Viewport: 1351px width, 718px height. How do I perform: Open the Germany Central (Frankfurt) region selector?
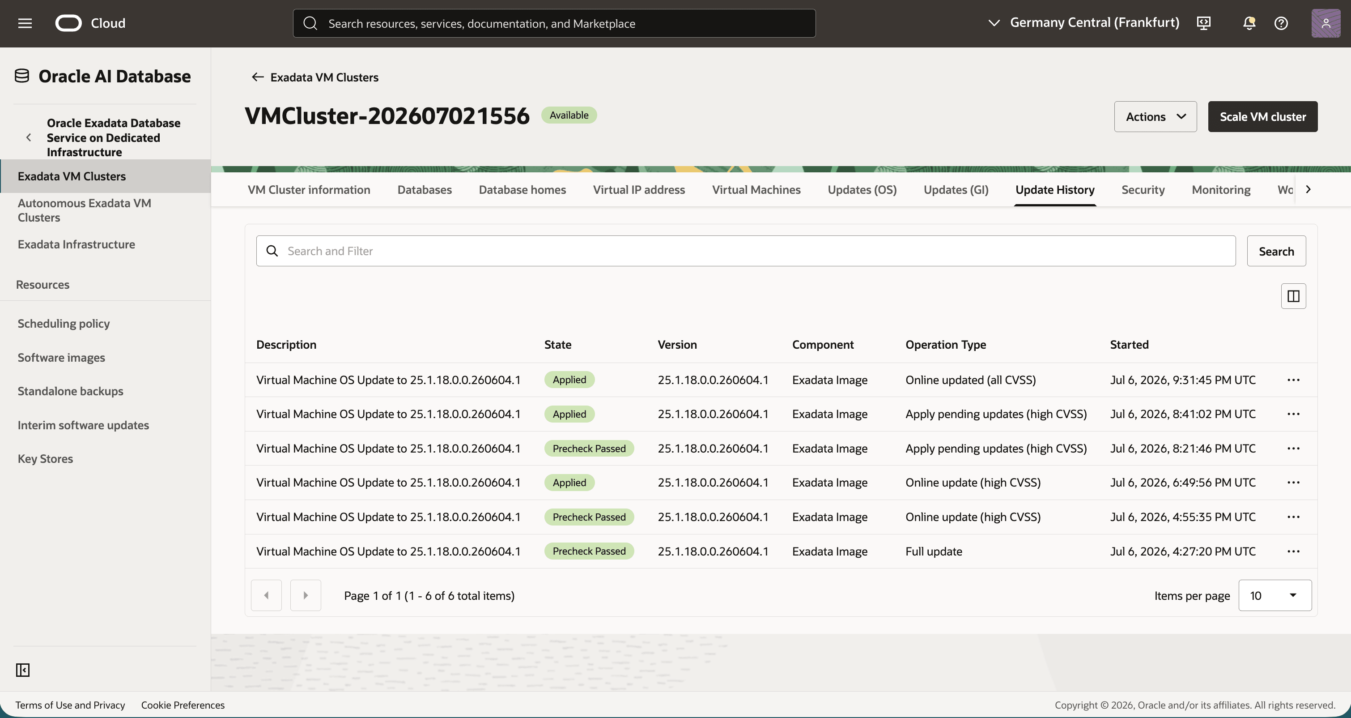1083,22
